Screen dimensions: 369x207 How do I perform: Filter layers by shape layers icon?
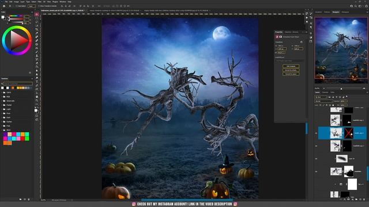click(340, 97)
